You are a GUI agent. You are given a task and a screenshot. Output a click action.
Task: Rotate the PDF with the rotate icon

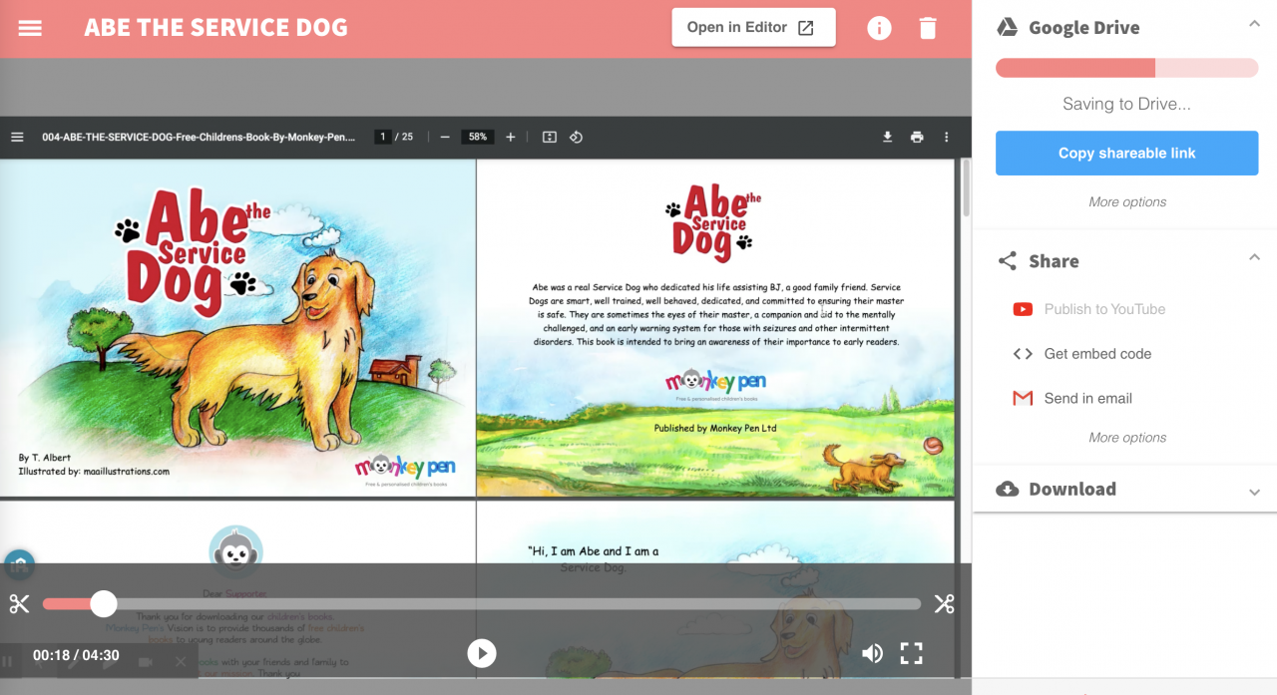pyautogui.click(x=576, y=137)
